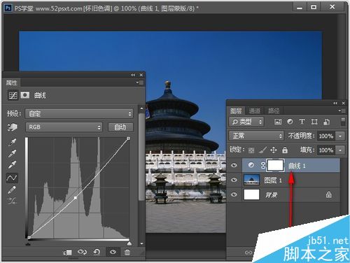Switch to the 通道 tab

click(x=254, y=111)
